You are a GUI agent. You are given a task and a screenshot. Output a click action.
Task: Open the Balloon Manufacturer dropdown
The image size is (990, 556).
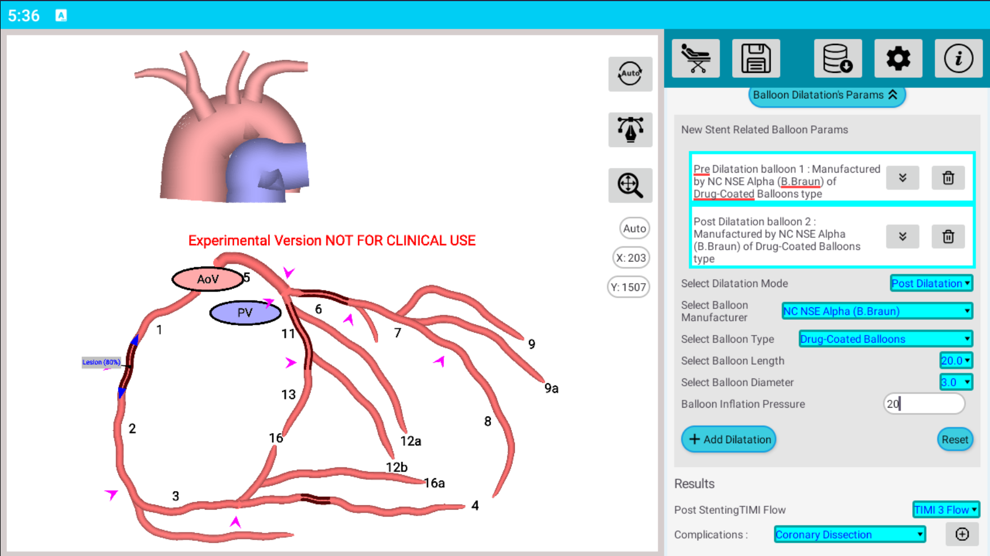877,311
